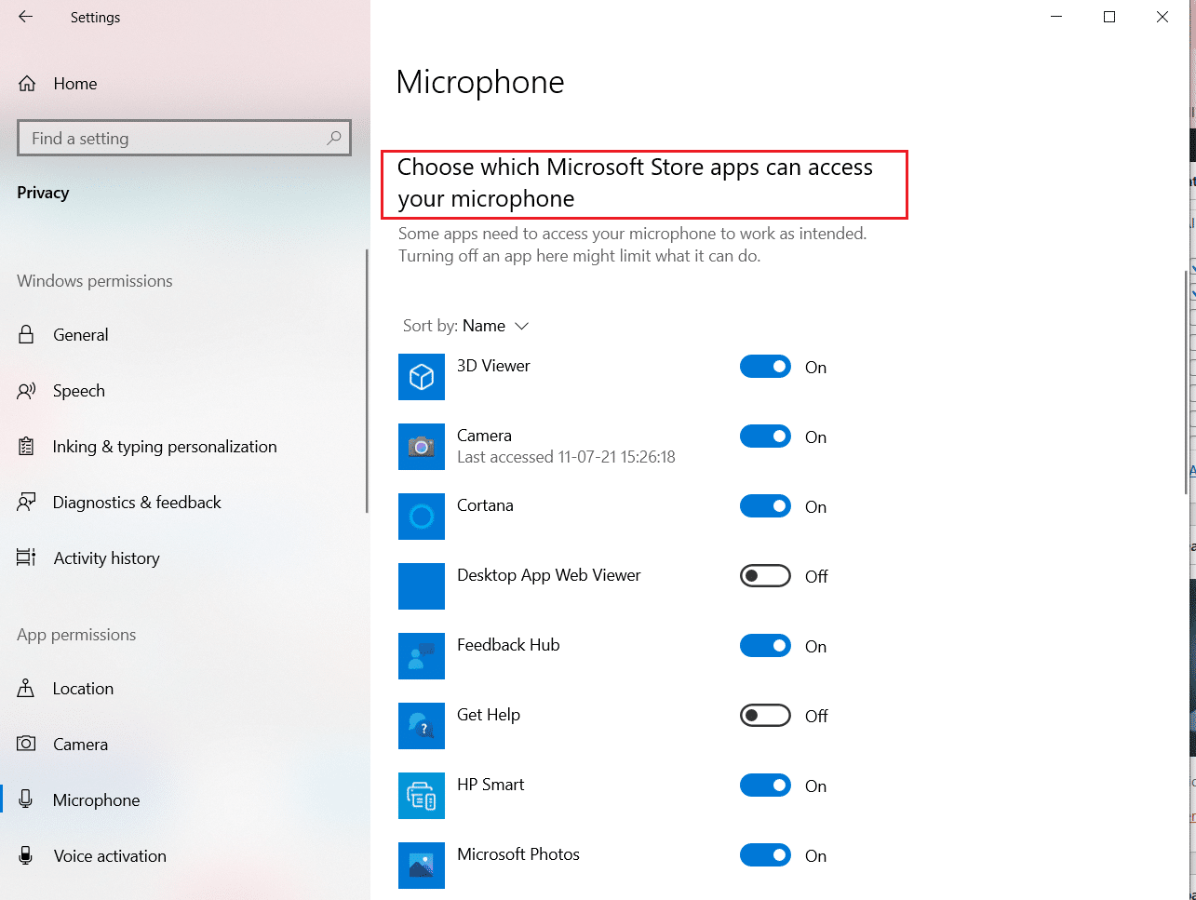Click the Microsoft Photos app icon
The image size is (1196, 900).
422,866
